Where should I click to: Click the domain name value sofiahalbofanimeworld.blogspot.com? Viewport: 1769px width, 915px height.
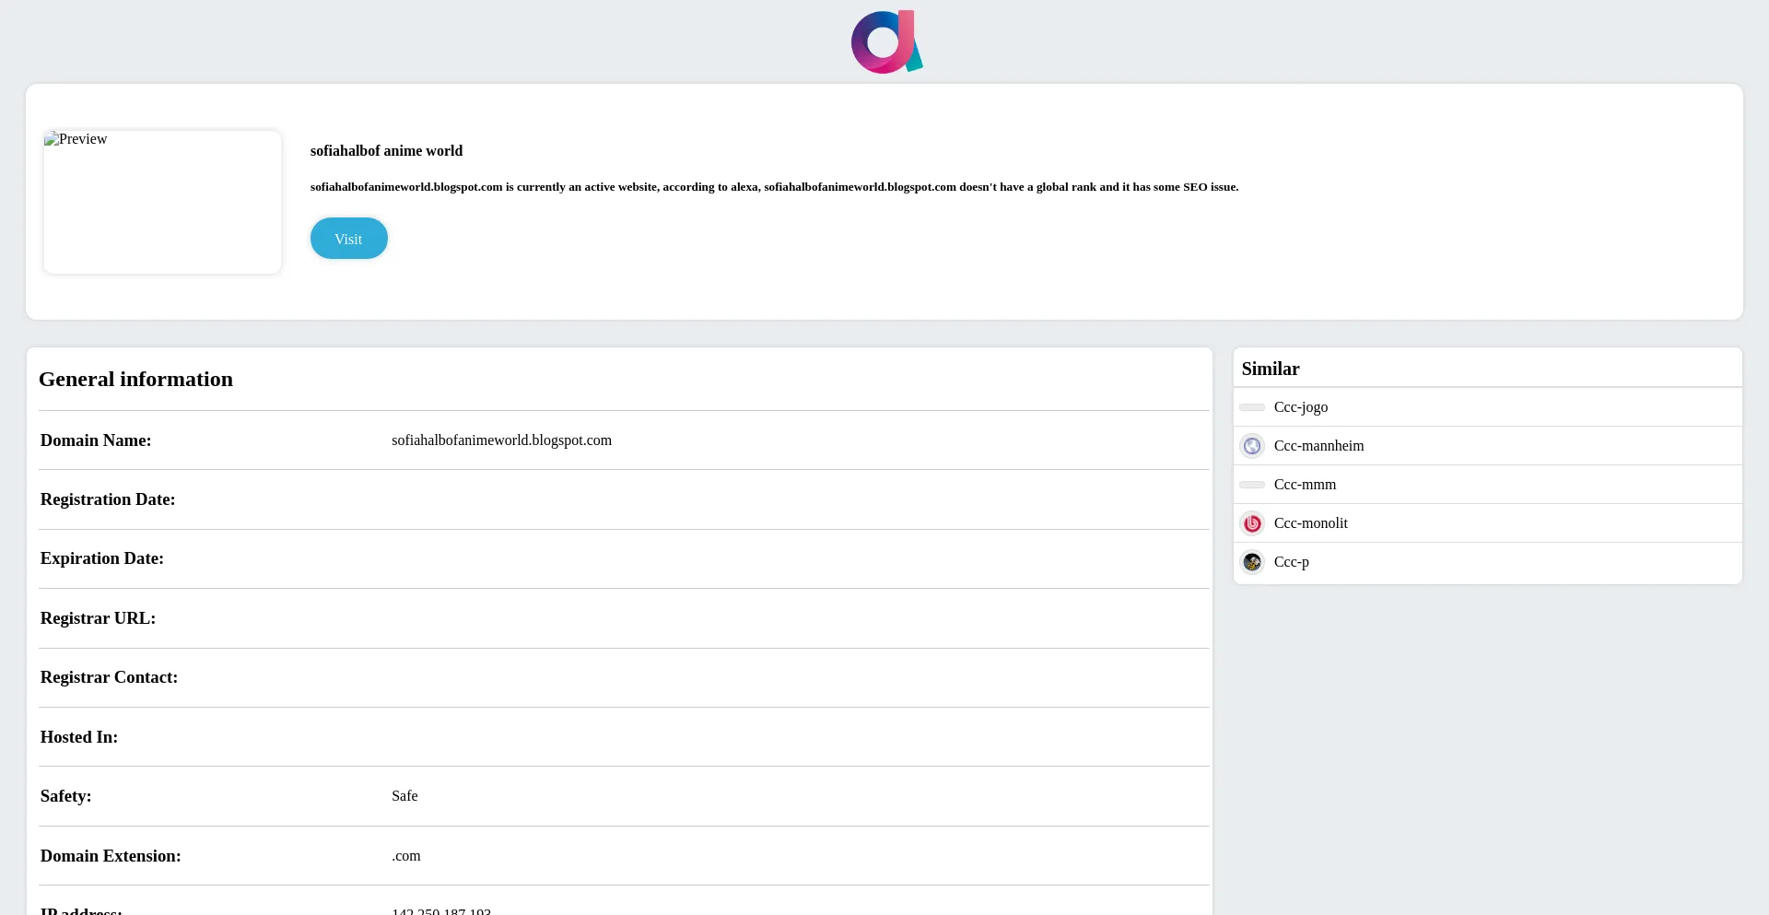pos(501,440)
